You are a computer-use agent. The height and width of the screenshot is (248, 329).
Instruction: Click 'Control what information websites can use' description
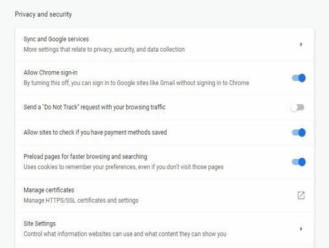125,234
